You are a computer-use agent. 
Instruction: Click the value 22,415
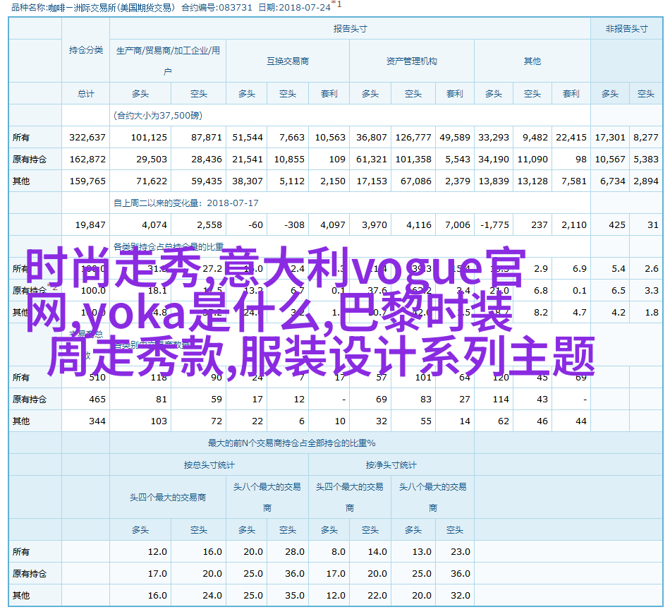(x=571, y=137)
